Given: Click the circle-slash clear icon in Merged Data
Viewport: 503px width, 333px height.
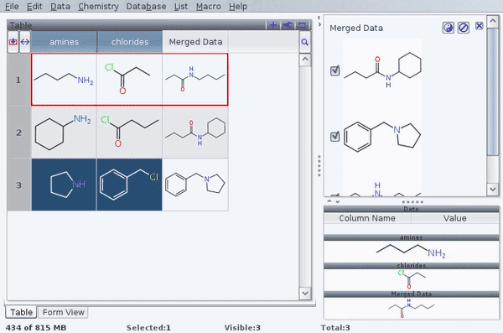Looking at the screenshot, I should tap(464, 28).
